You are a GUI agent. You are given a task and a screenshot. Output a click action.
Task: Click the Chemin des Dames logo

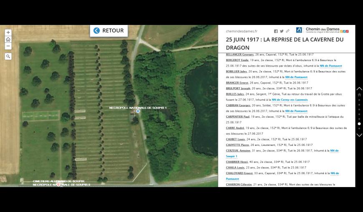[x=322, y=30]
